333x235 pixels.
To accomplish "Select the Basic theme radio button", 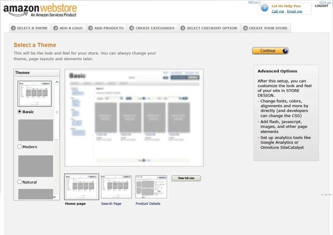I will pos(19,111).
